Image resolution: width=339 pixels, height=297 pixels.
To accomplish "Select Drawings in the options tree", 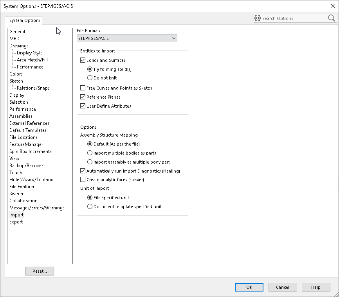I will pos(19,46).
